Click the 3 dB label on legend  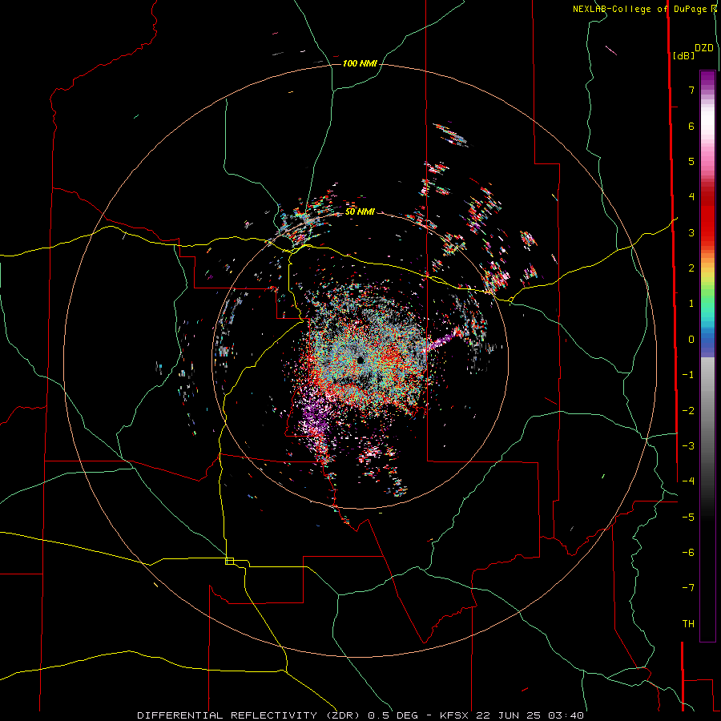[x=691, y=232]
